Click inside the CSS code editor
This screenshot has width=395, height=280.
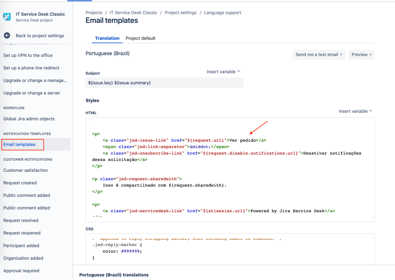pos(230,249)
